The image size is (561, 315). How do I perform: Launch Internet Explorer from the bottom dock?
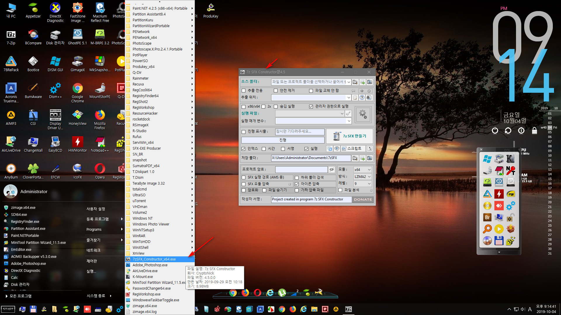coord(270,292)
